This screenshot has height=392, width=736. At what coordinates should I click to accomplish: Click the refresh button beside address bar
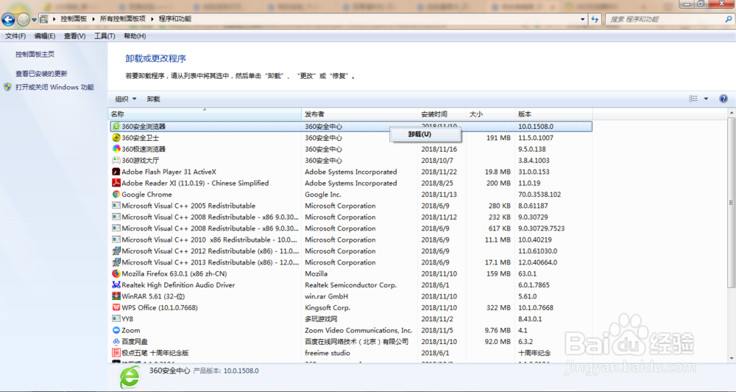[595, 19]
